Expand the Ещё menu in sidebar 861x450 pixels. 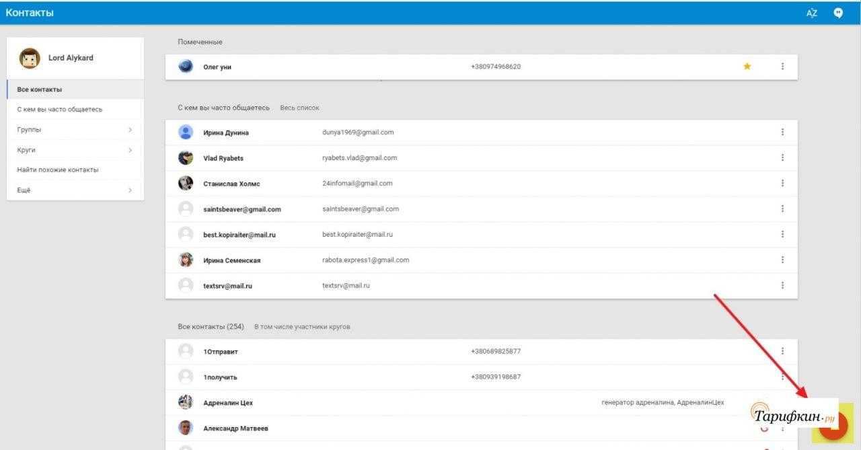(x=75, y=190)
